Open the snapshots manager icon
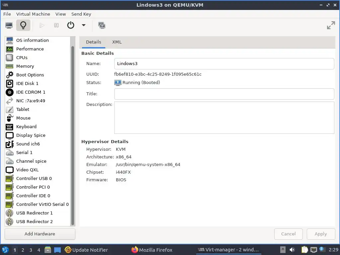Viewport: 340px width, 255px height. pos(102,25)
